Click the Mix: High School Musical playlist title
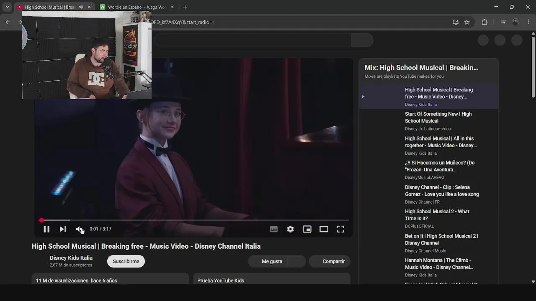The image size is (536, 301). (x=421, y=68)
